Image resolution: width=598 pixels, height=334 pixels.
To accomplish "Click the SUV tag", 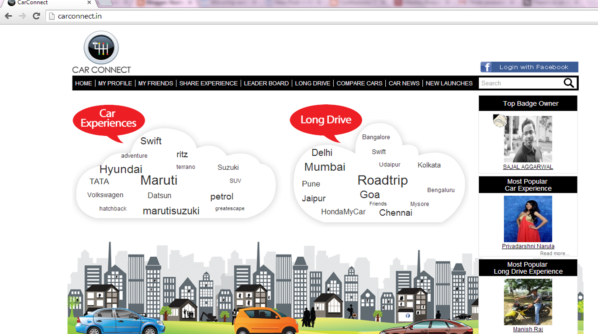I will [x=235, y=181].
